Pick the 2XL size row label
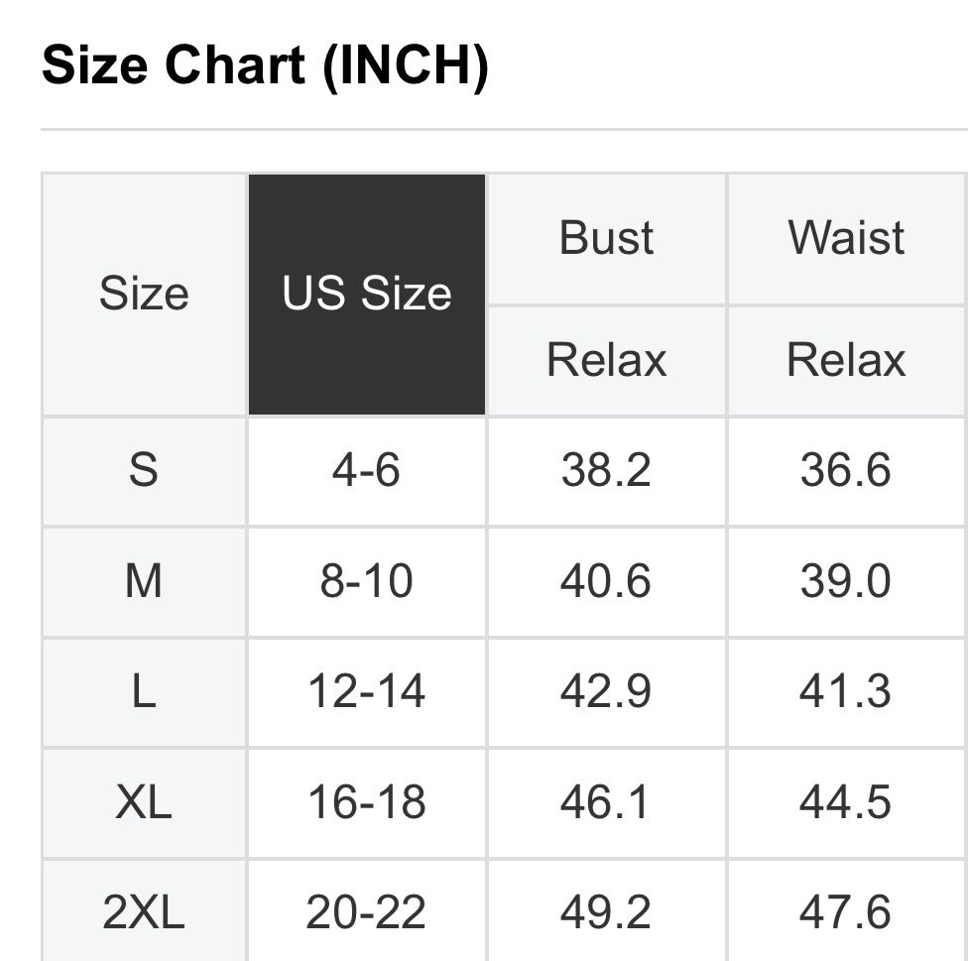Screen dimensions: 968x961 click(x=144, y=912)
